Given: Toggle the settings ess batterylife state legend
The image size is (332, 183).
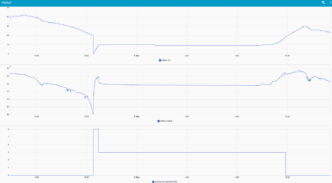Looking at the screenshot, I should (165, 182).
